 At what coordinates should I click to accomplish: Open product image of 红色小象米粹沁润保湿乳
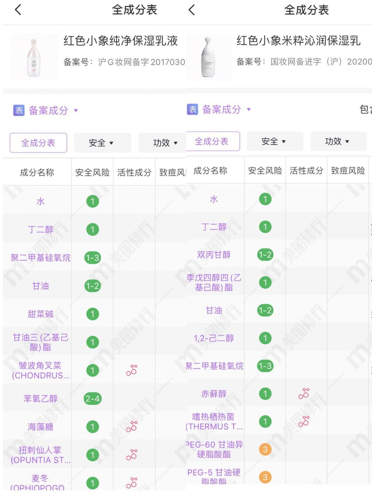tap(208, 57)
